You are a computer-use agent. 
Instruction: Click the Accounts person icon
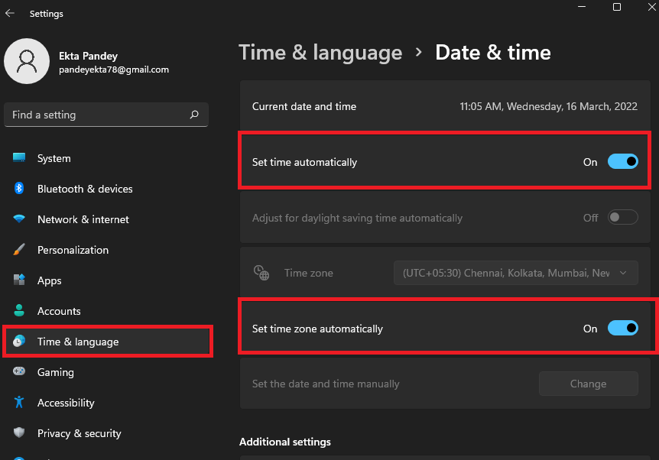pos(19,311)
